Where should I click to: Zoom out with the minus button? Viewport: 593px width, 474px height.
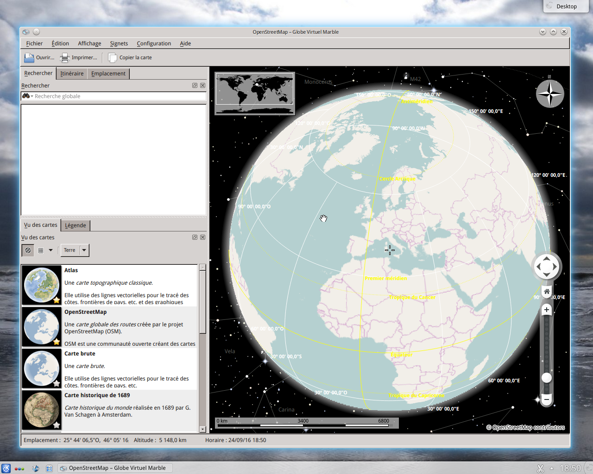[x=547, y=399]
